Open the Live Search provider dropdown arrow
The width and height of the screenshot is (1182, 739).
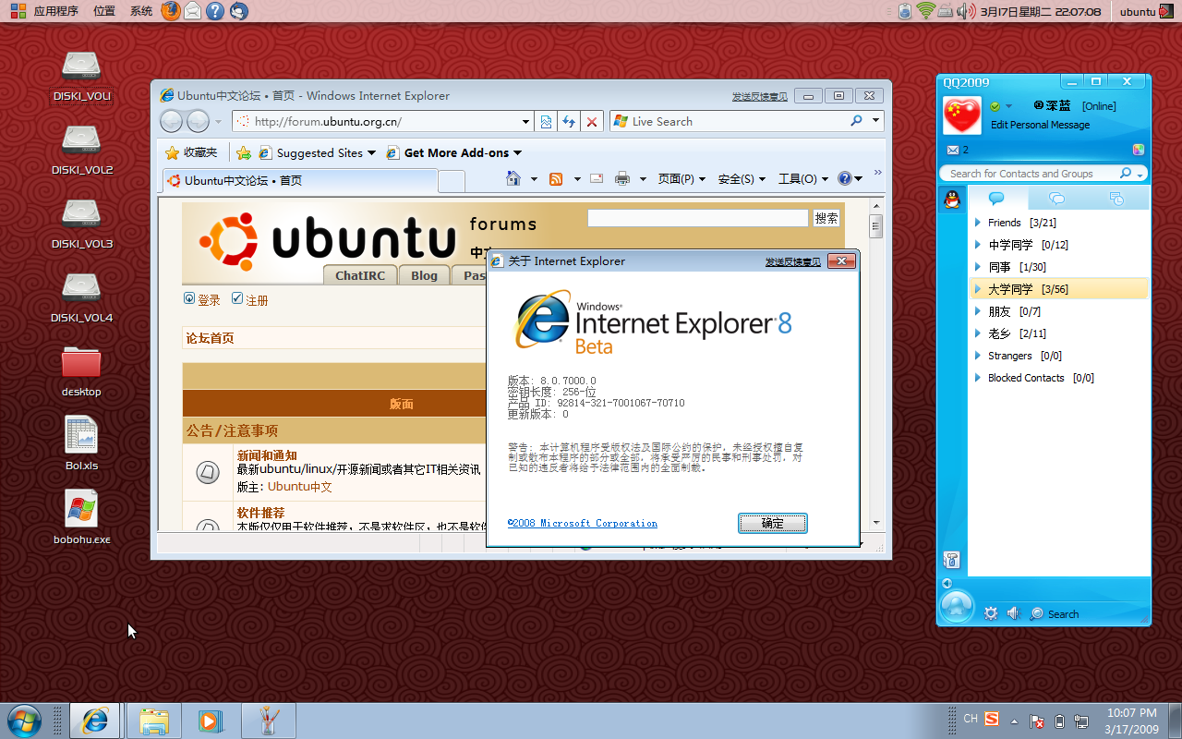coord(875,121)
